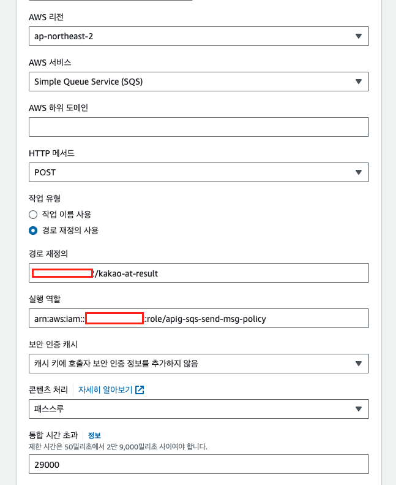Select the 작업 이름 사용 radio button
The height and width of the screenshot is (485, 396).
[x=33, y=215]
